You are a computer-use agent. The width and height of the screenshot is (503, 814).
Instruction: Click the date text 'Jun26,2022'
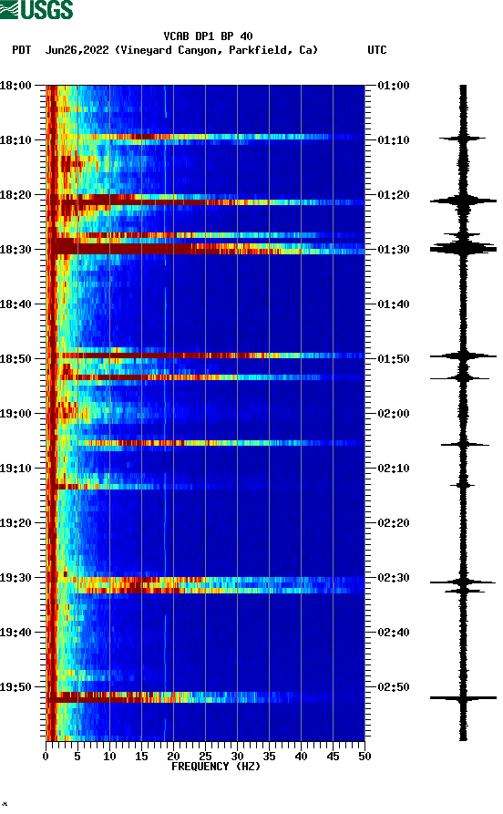[x=77, y=50]
